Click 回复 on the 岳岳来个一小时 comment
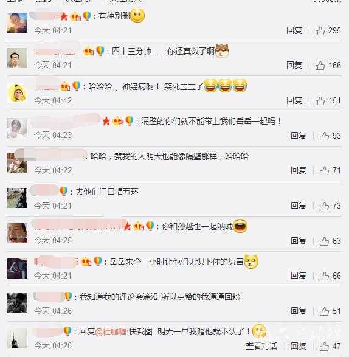 point(299,276)
